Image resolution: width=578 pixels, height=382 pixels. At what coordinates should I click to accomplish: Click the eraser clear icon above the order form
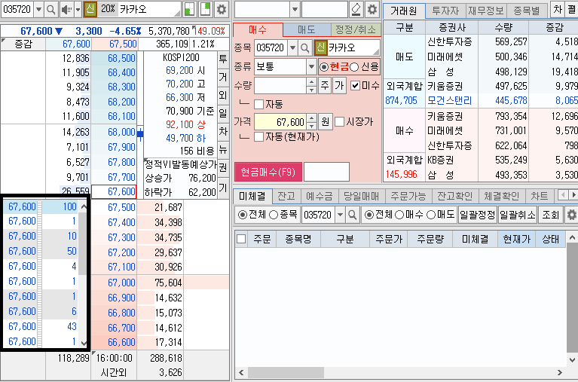click(356, 9)
